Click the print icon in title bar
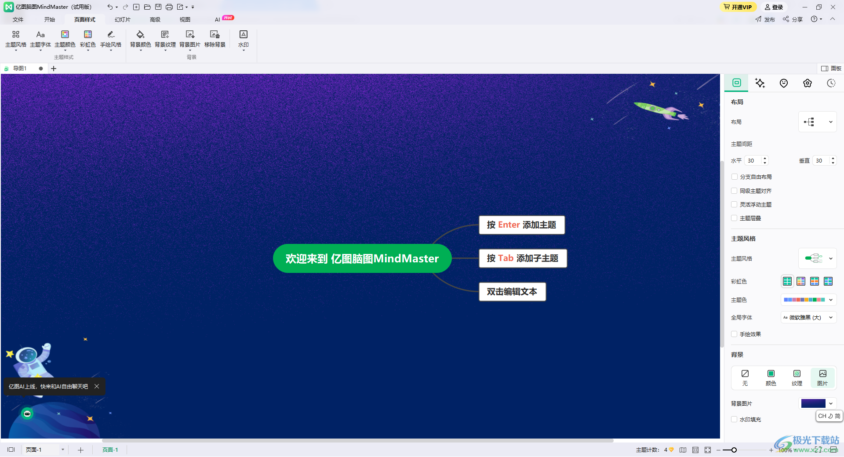This screenshot has width=844, height=457. click(x=169, y=7)
